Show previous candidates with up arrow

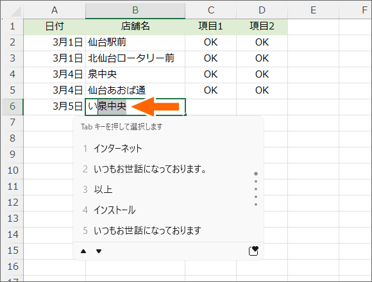pyautogui.click(x=83, y=251)
